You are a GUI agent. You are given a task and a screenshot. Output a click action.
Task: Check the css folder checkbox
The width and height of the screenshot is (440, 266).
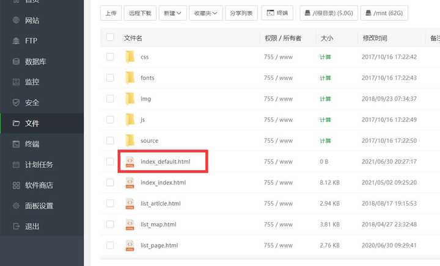[110, 57]
